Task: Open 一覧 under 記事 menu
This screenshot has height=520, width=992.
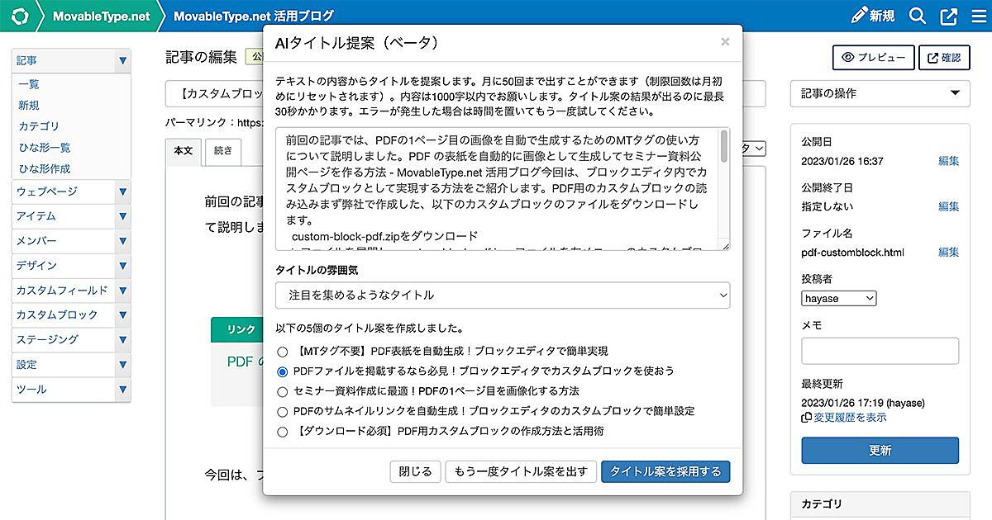Action: coord(29,84)
